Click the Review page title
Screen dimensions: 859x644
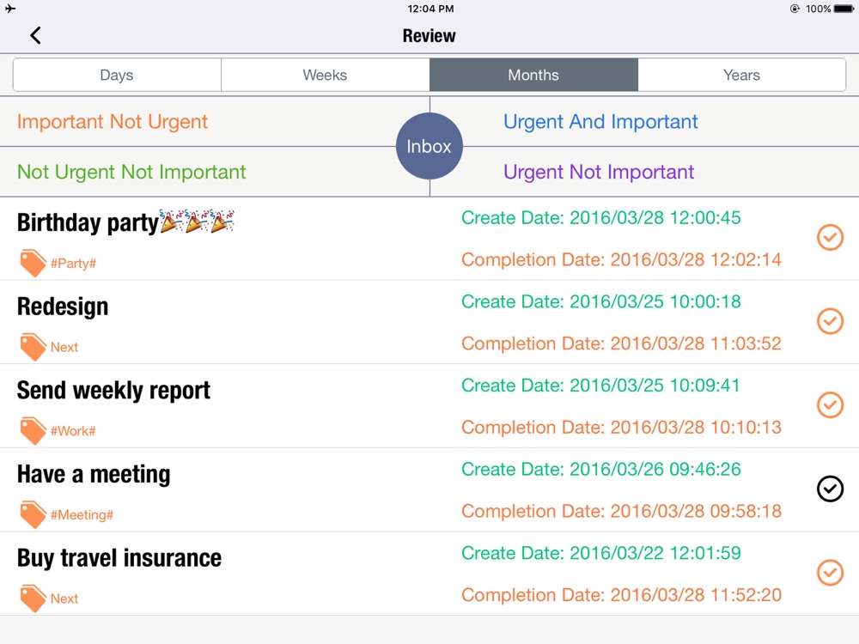[429, 35]
